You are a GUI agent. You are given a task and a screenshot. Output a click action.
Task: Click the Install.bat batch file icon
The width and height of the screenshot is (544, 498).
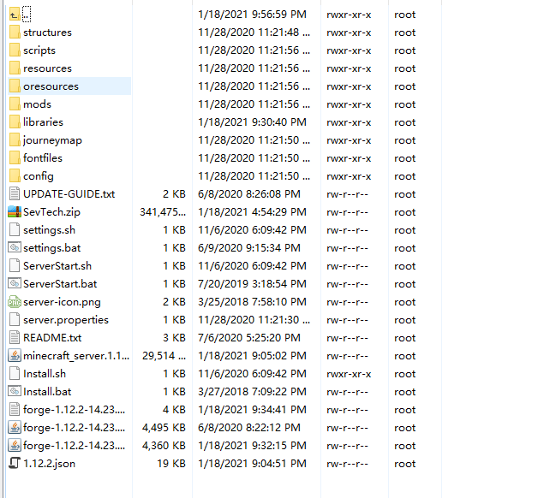(x=15, y=391)
